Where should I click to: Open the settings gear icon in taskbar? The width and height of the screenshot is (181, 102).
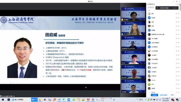[93, 99]
